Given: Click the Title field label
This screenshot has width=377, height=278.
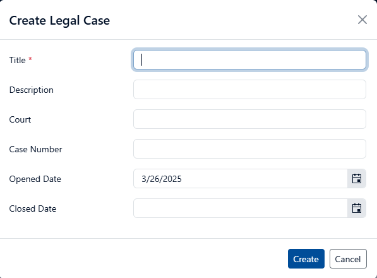Looking at the screenshot, I should [x=17, y=60].
